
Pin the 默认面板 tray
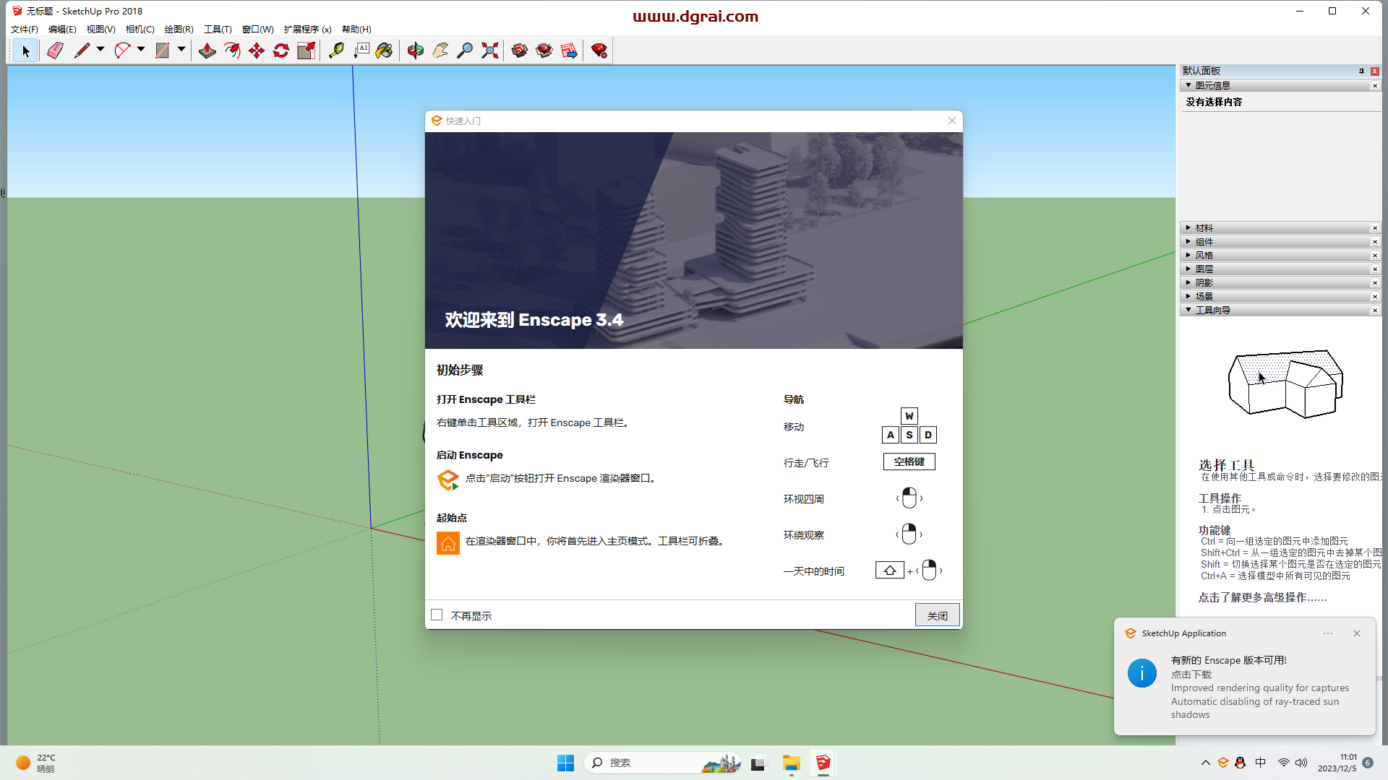(x=1361, y=71)
